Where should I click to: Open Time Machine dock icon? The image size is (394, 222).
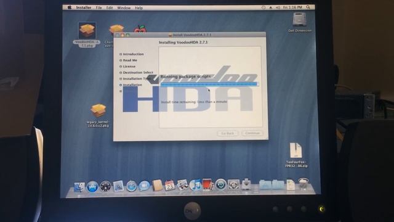pos(221,185)
